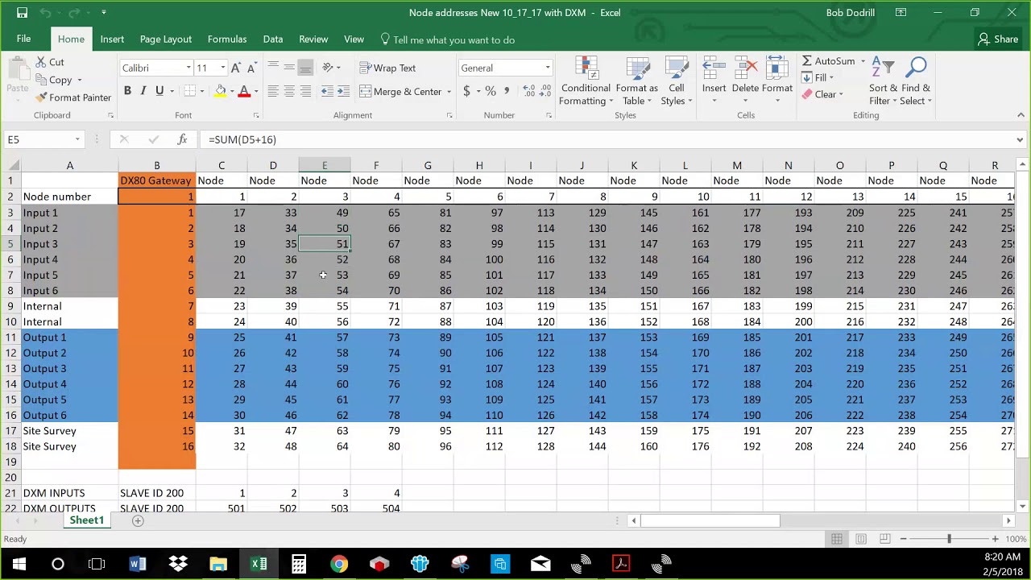
Task: Click the Insert Function fx icon
Action: [x=182, y=139]
